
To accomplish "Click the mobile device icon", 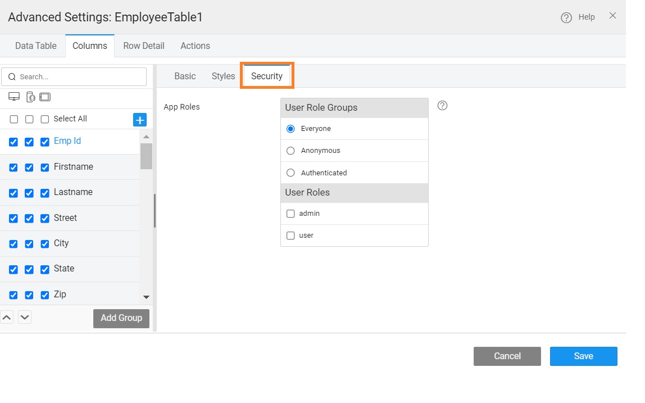I will pyautogui.click(x=30, y=97).
